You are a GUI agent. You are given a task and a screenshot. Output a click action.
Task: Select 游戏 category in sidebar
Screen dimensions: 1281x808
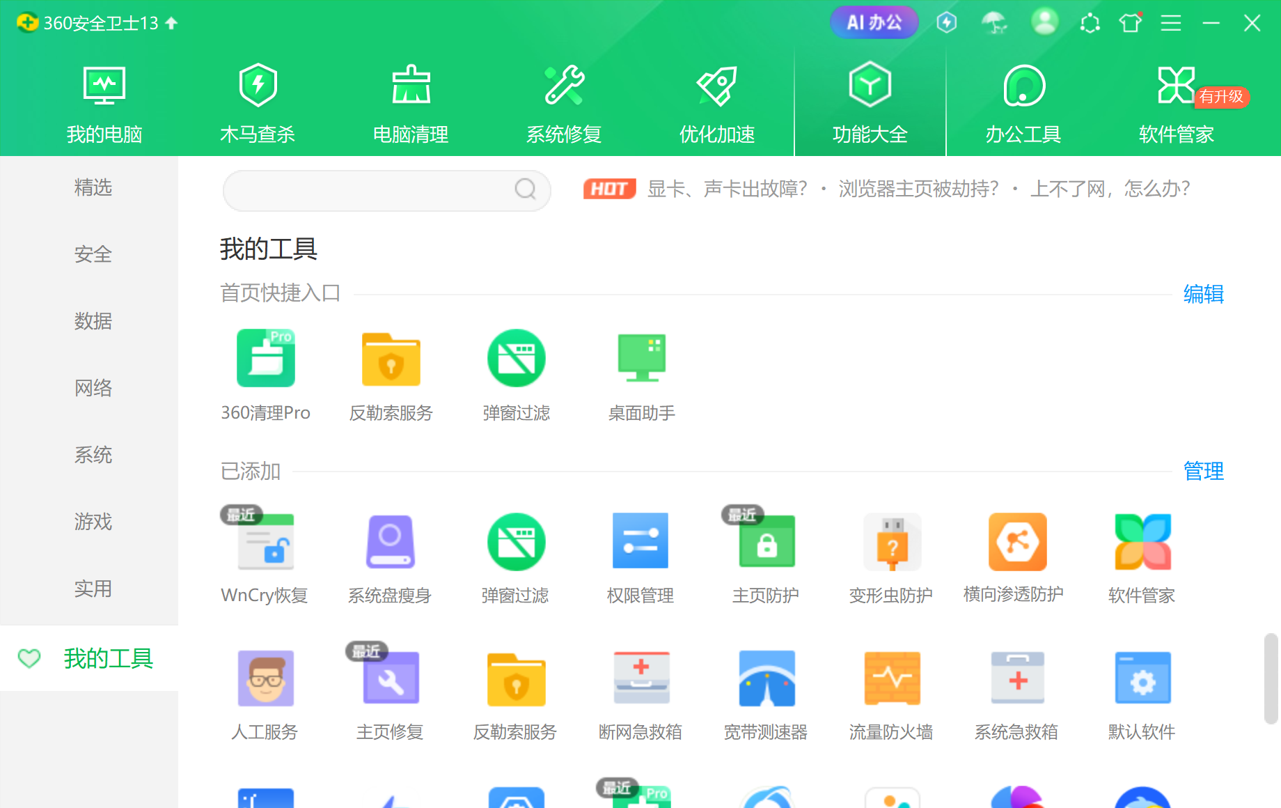[93, 522]
